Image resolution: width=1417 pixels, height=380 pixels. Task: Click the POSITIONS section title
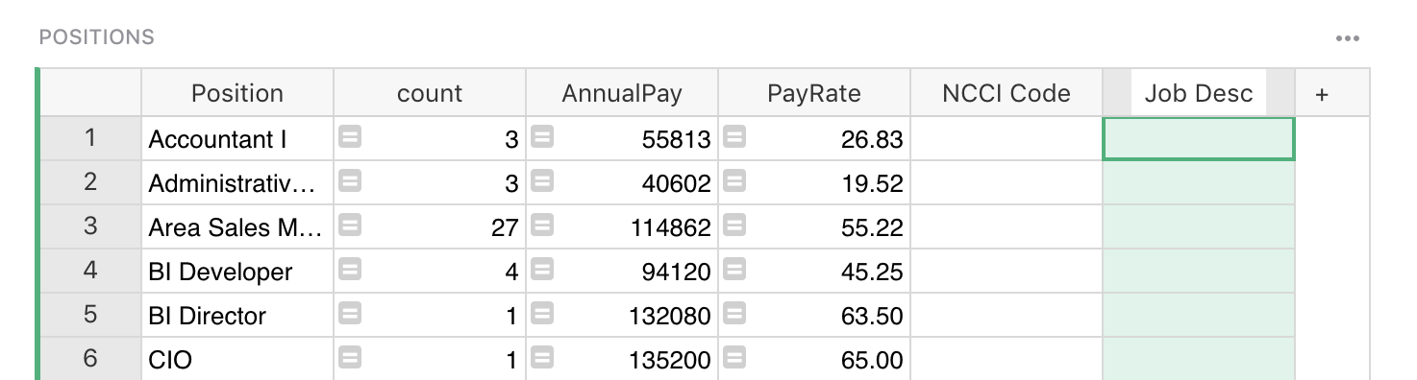[x=96, y=37]
